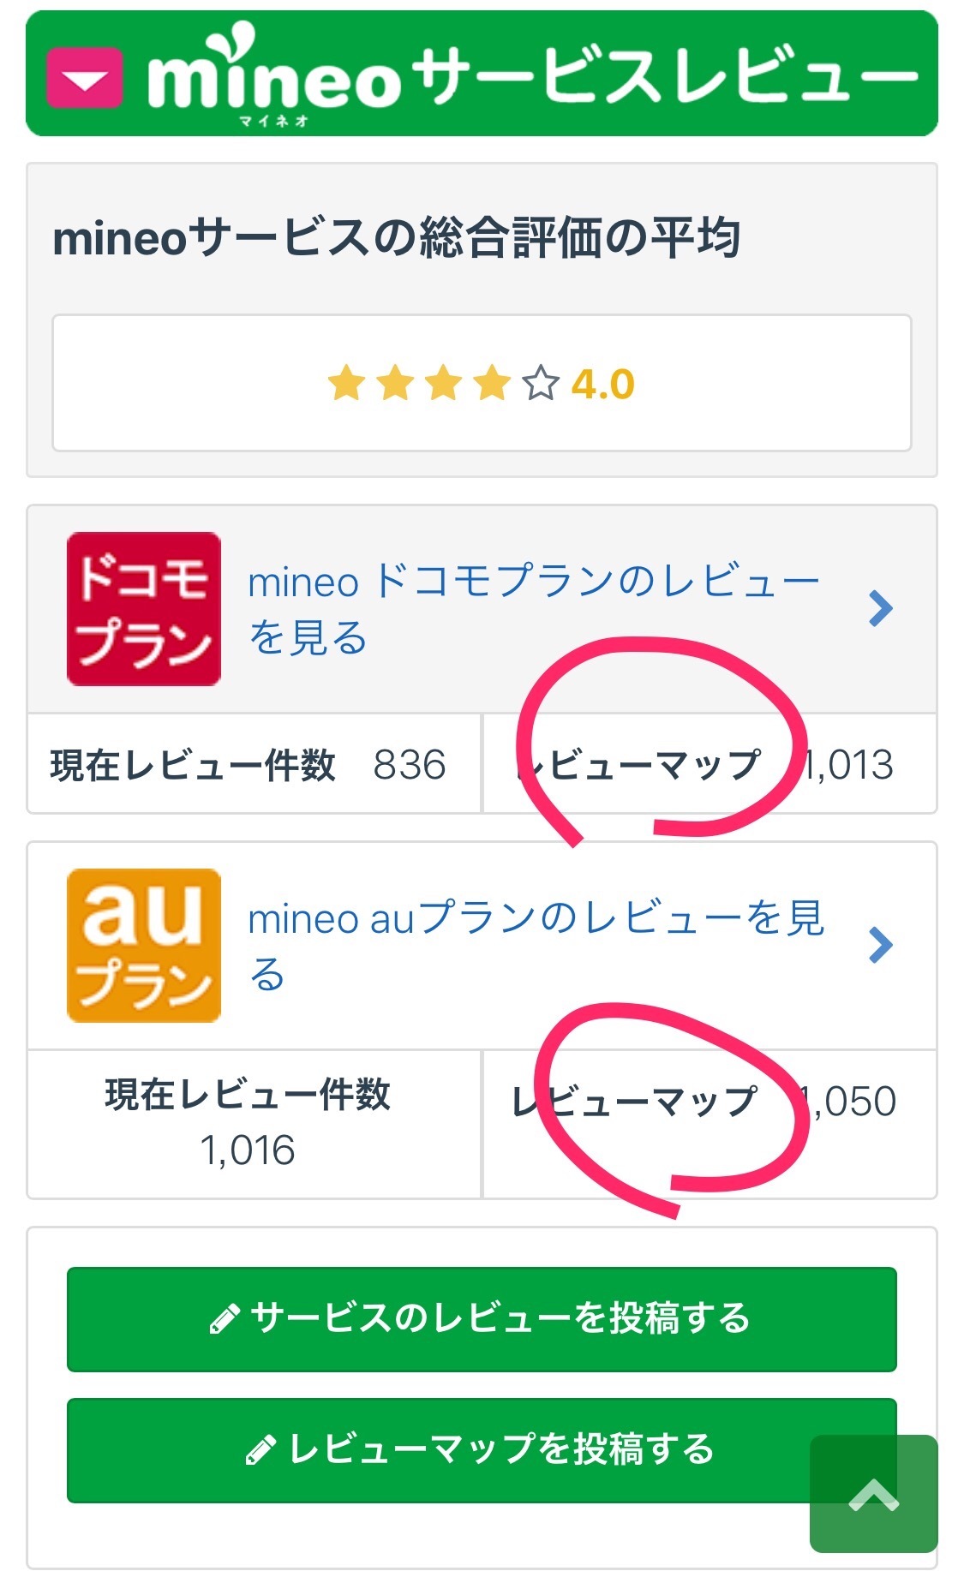Screen dimensions: 964x1571
Task: Click the pink envelope mineo logo icon
Action: [83, 78]
